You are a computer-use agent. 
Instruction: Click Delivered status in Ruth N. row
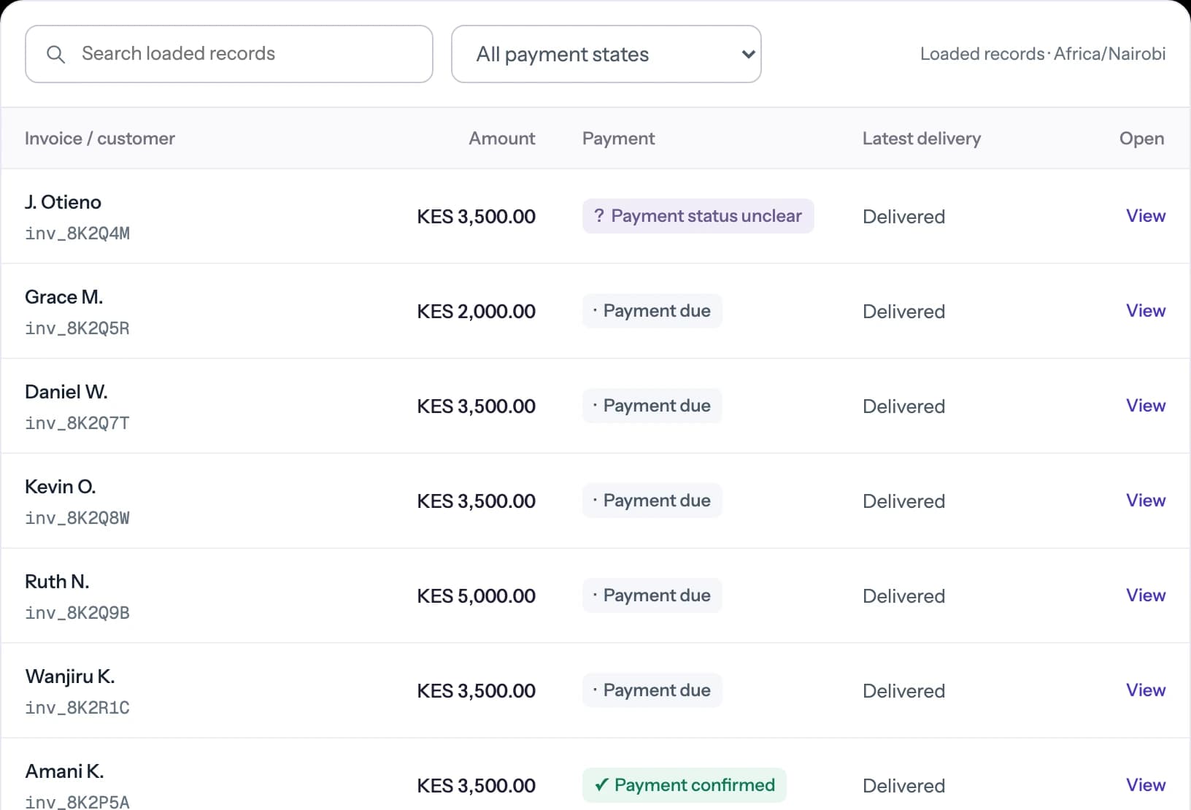pos(903,596)
